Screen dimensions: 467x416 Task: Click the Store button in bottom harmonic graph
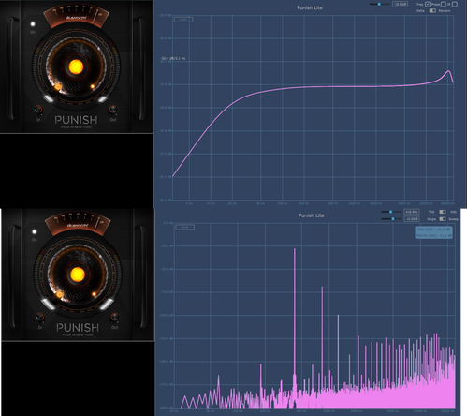coord(185,227)
